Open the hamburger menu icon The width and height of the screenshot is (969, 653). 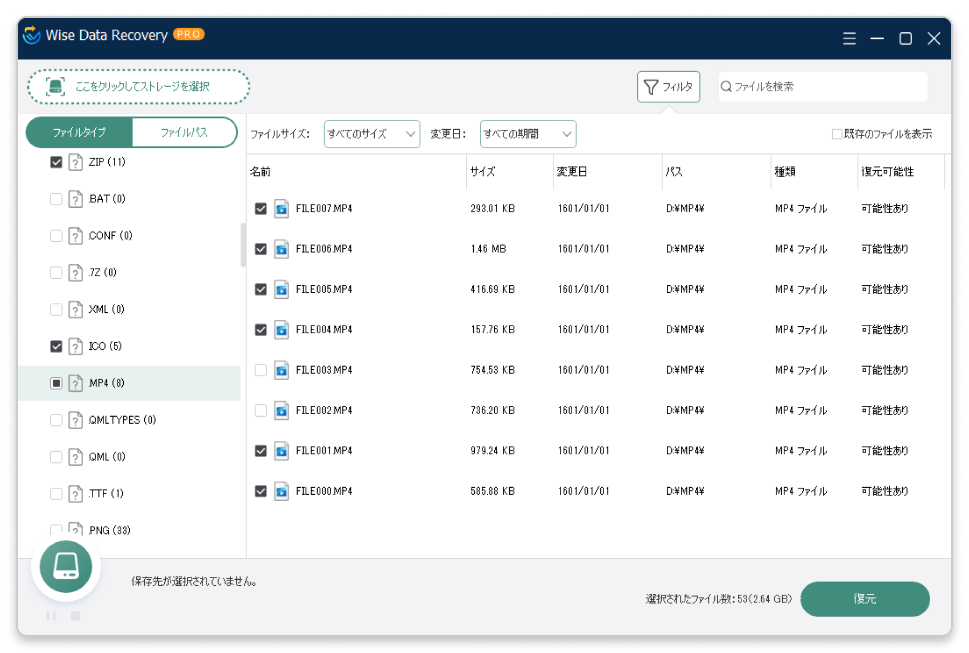(x=849, y=38)
